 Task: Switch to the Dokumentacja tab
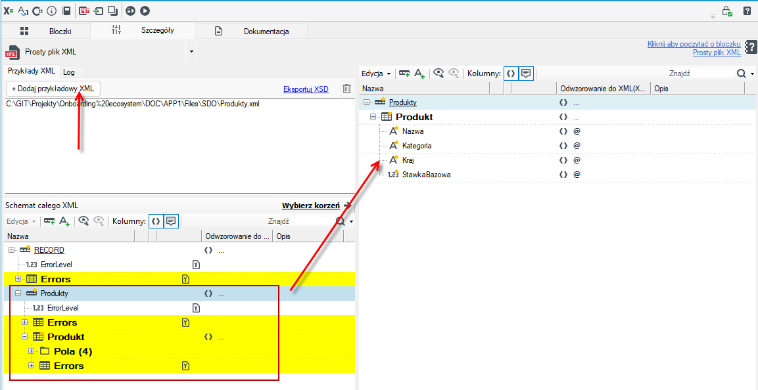coord(251,32)
